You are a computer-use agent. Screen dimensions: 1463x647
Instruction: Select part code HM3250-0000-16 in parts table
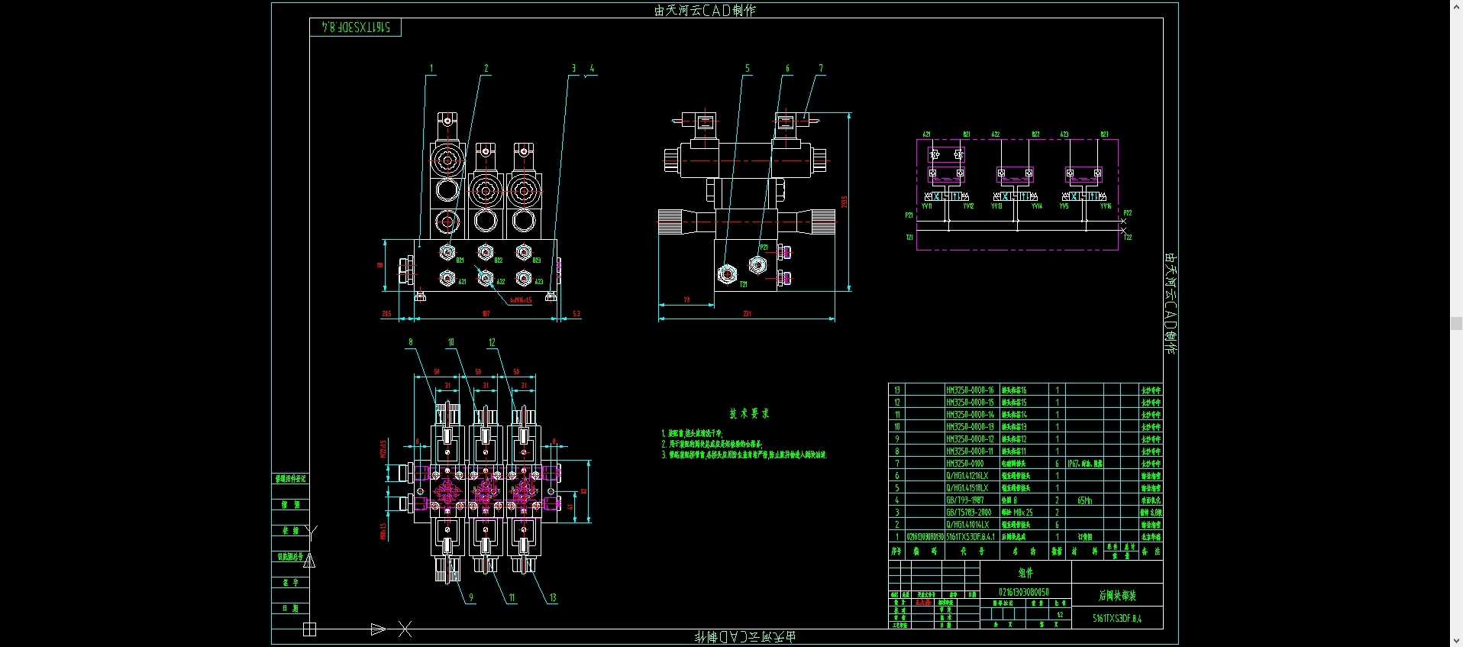(x=970, y=390)
